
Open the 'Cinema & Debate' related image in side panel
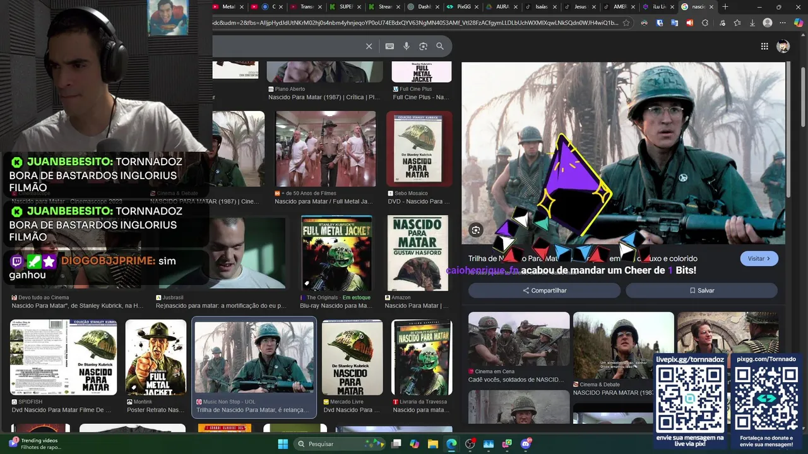pos(623,346)
